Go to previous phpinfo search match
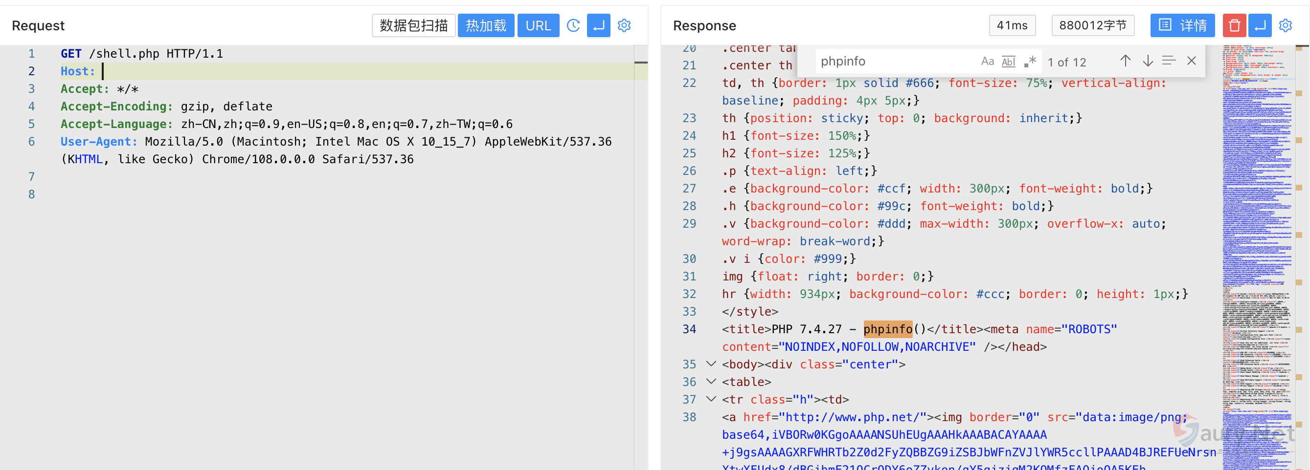1310x470 pixels. pos(1125,61)
